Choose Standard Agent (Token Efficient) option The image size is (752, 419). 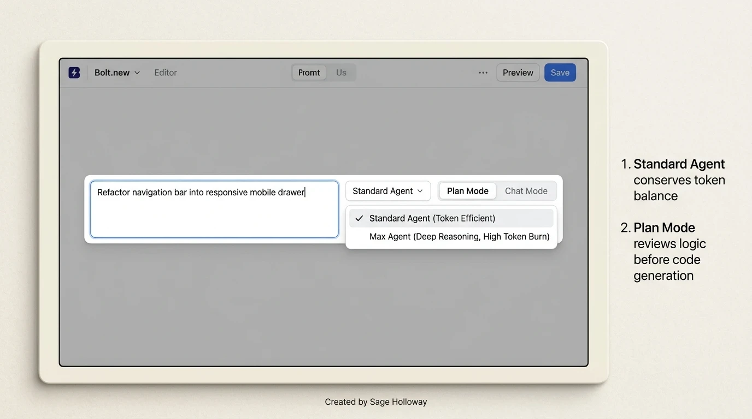pyautogui.click(x=451, y=218)
